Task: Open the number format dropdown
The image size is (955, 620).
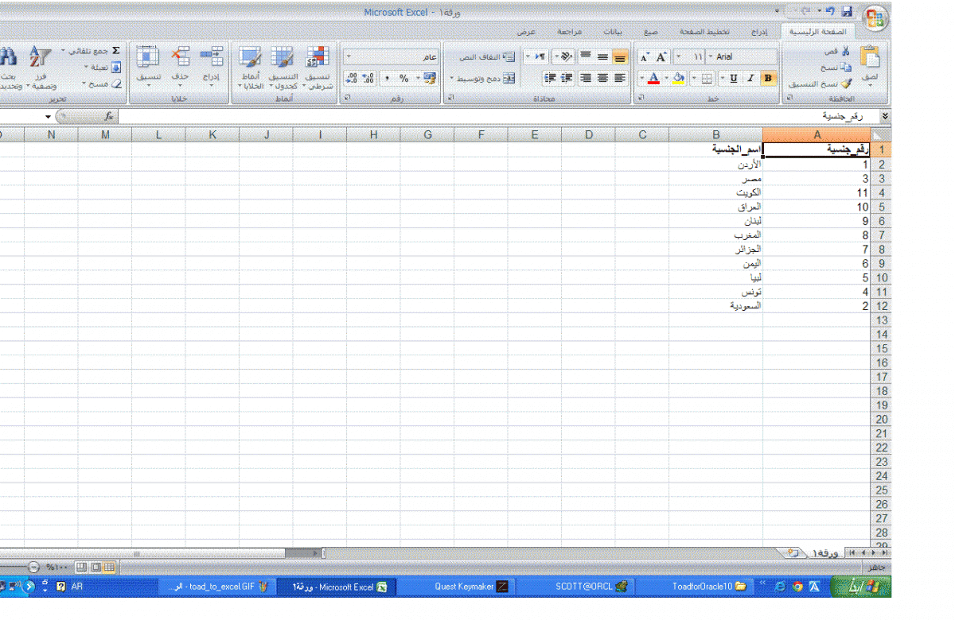Action: click(348, 57)
